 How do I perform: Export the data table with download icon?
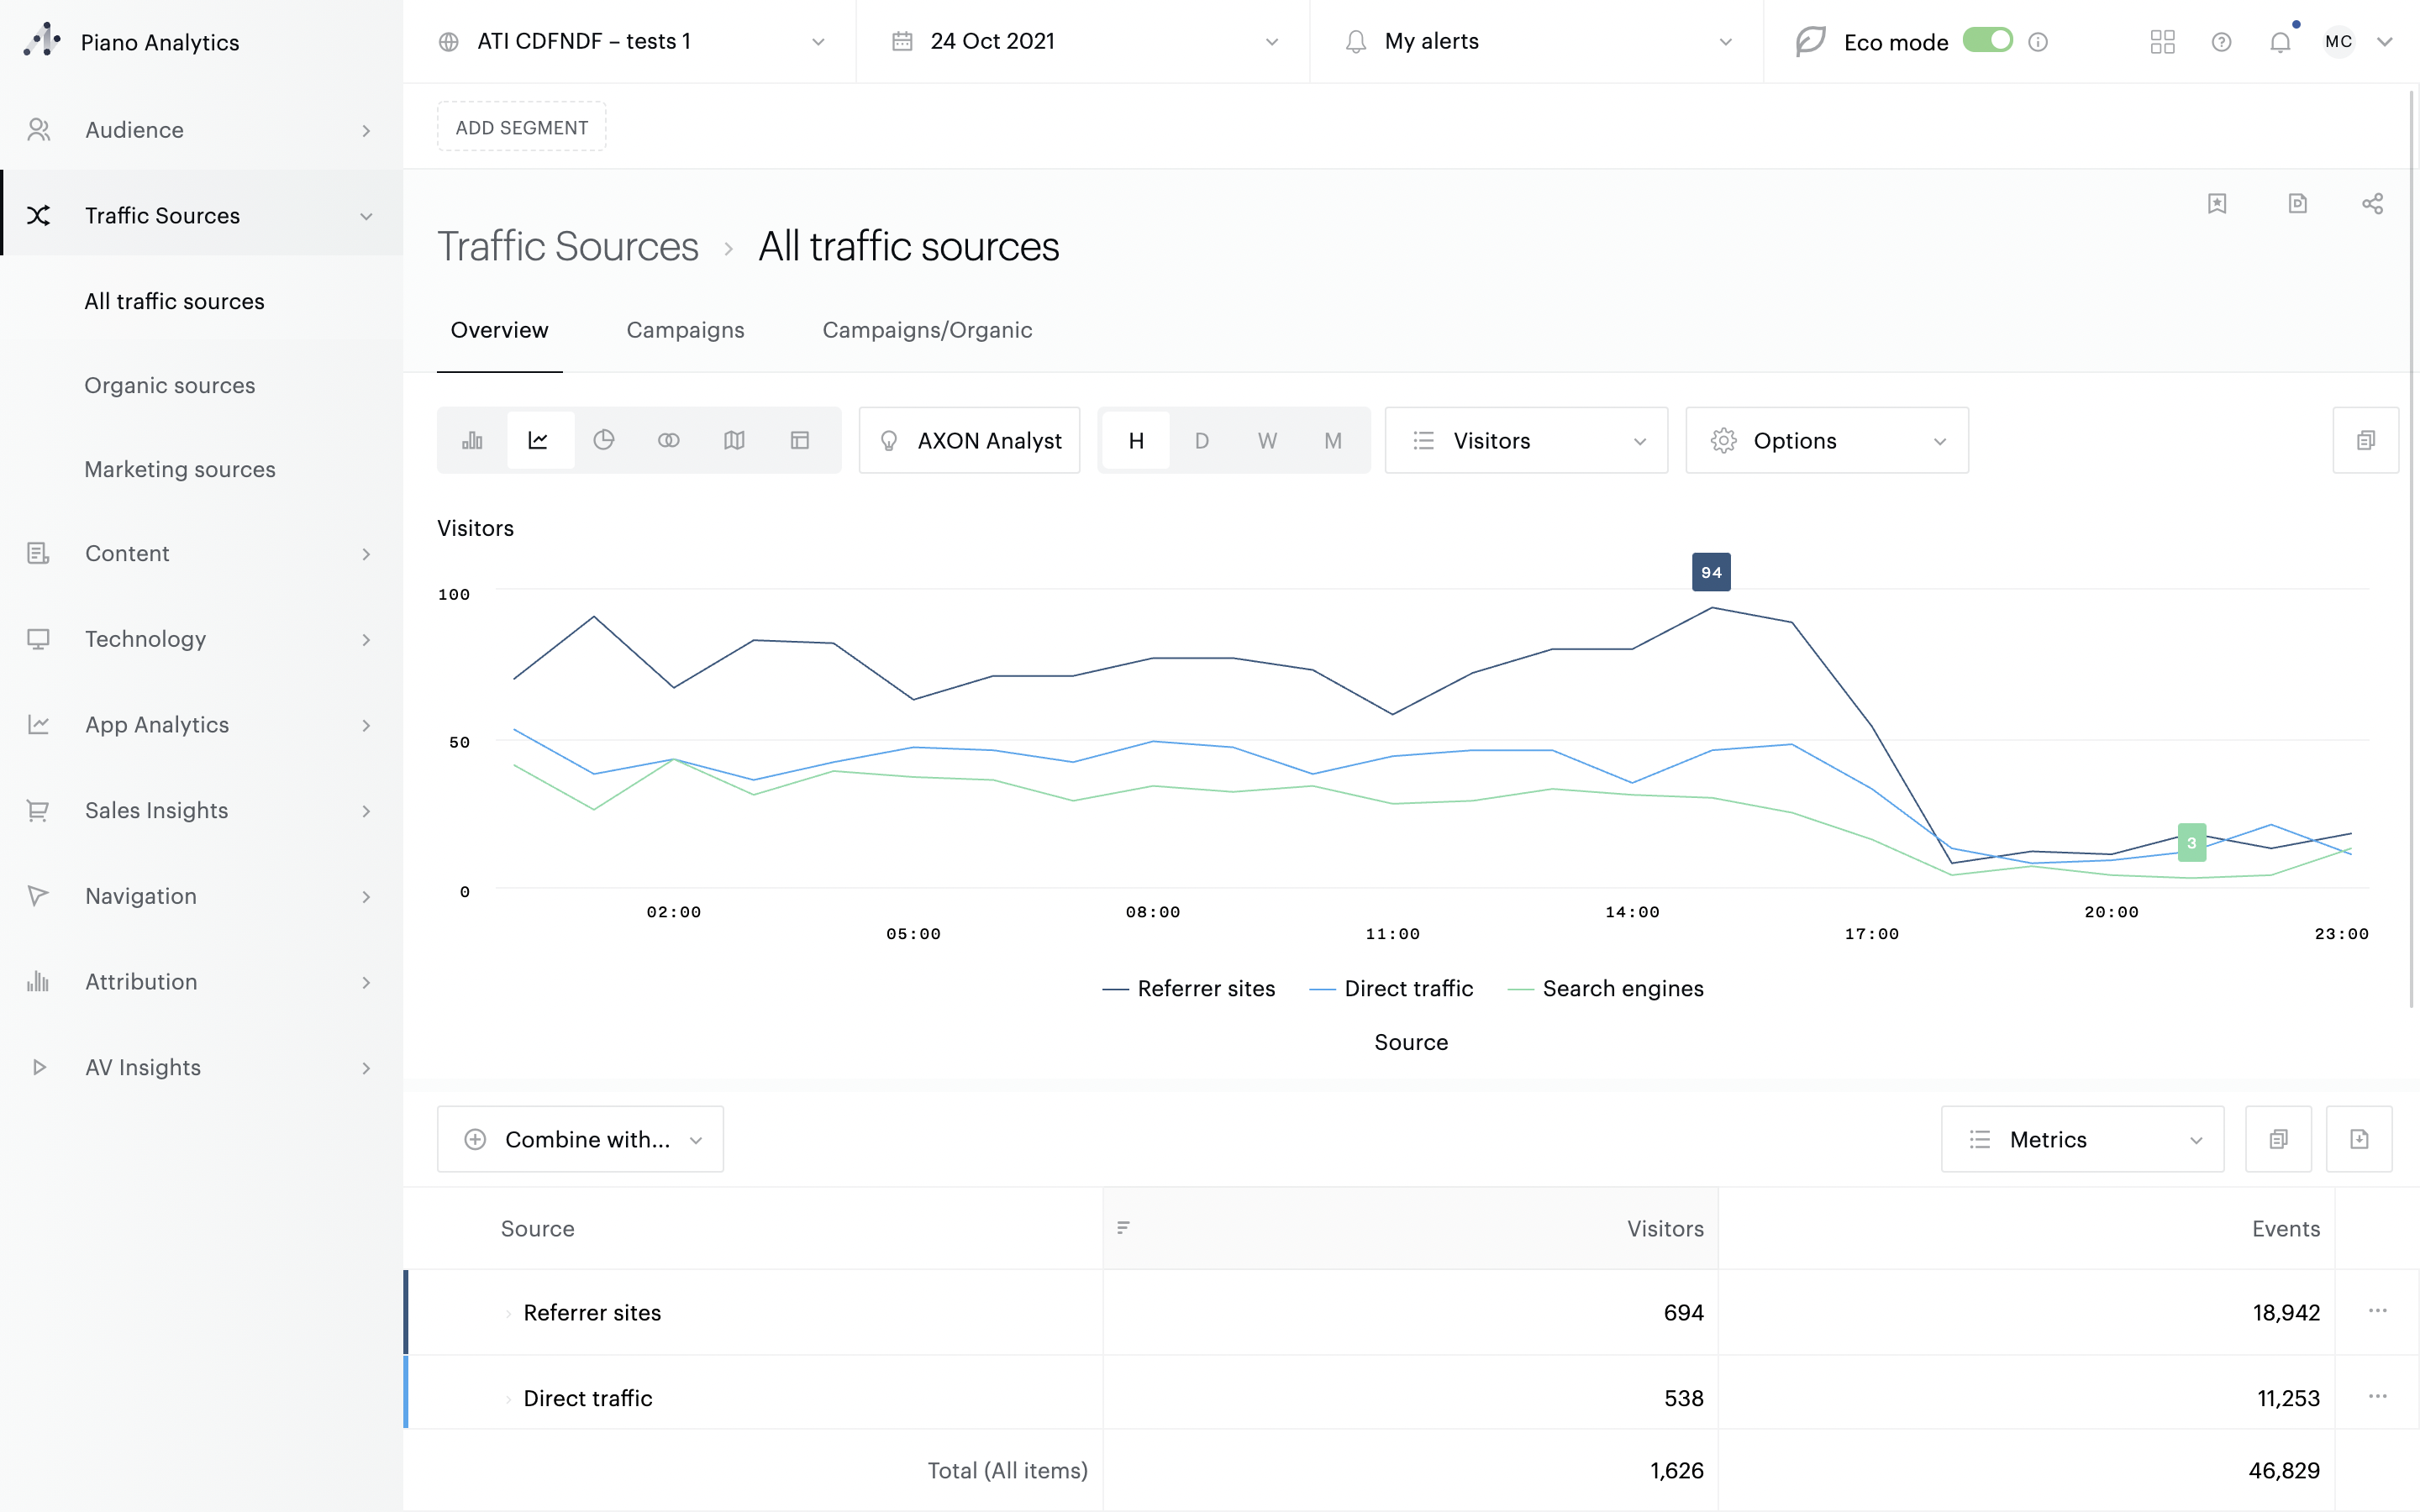(x=2358, y=1139)
